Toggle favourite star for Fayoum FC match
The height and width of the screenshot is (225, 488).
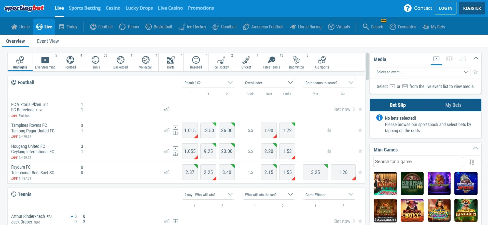click(x=360, y=172)
